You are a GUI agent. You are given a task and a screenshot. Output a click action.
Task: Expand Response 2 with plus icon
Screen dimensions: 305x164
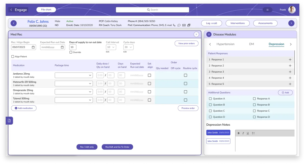tap(290, 66)
